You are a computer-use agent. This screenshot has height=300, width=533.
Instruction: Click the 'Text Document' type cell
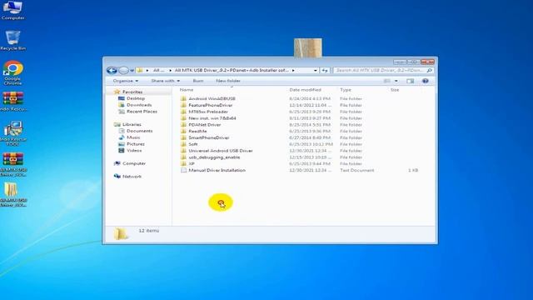click(357, 170)
